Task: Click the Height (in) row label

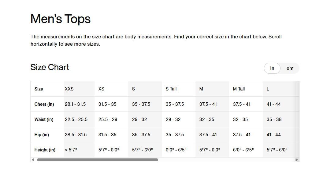Action: click(x=45, y=150)
